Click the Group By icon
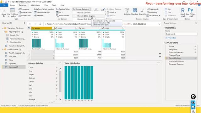 4,13
